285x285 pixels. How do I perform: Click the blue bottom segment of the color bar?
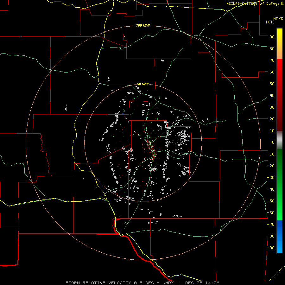pyautogui.click(x=280, y=237)
